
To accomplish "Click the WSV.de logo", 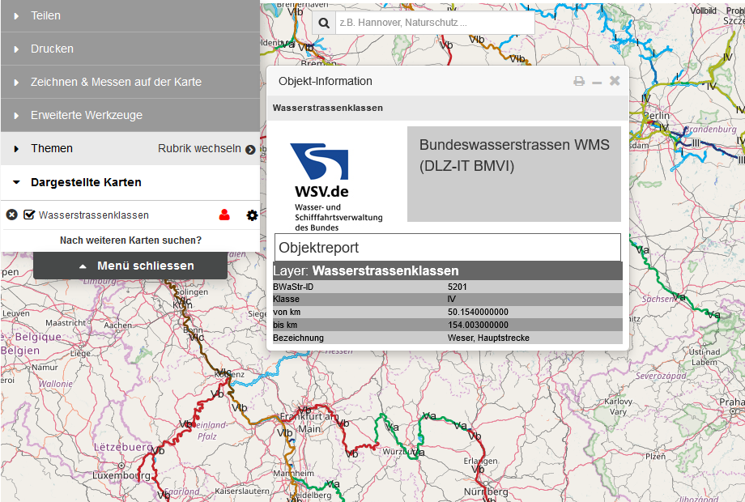I will 322,172.
